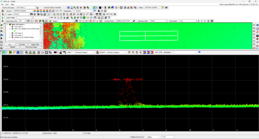Toggle LAS Layer_3 visibility checkbox
Screen dimensions: 259x139
(12, 33)
